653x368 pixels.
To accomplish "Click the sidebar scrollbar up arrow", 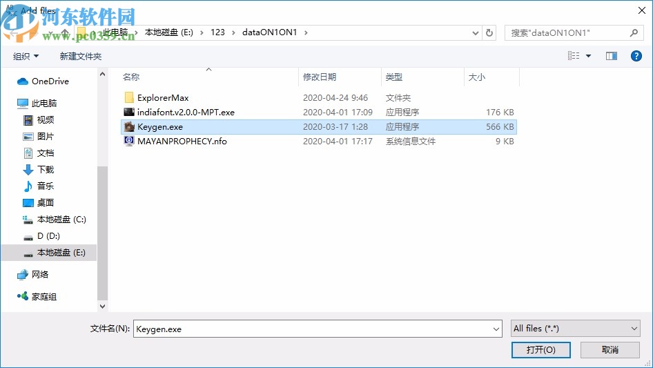I will [x=102, y=74].
